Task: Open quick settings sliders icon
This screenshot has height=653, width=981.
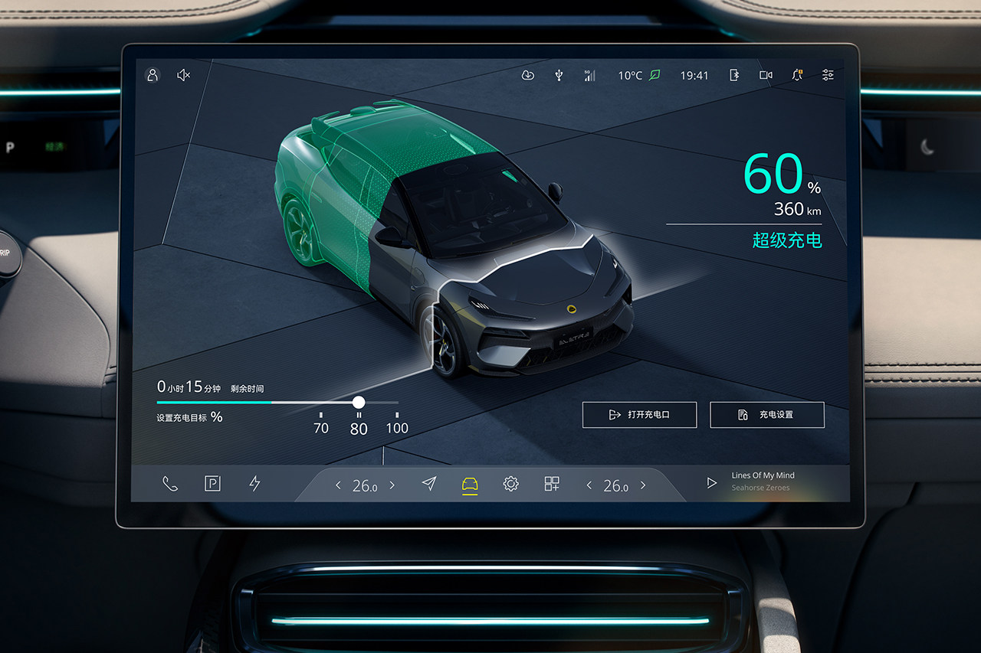Action: [828, 75]
